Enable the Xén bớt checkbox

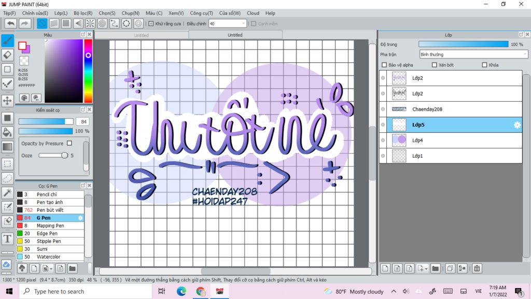pos(434,65)
